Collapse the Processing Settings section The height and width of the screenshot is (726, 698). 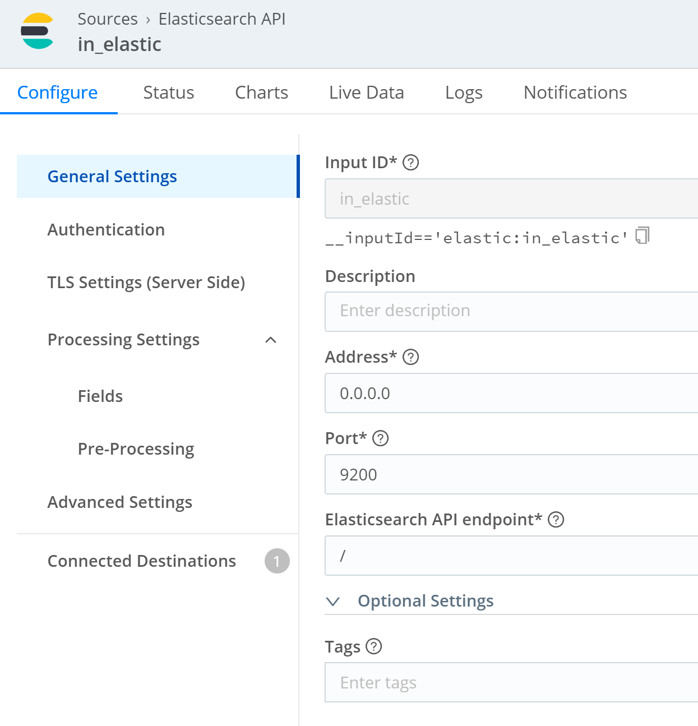click(271, 340)
